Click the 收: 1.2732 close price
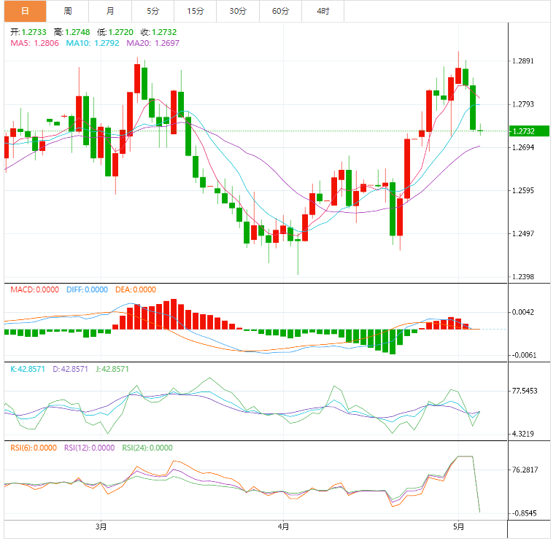The image size is (556, 549). click(x=158, y=32)
